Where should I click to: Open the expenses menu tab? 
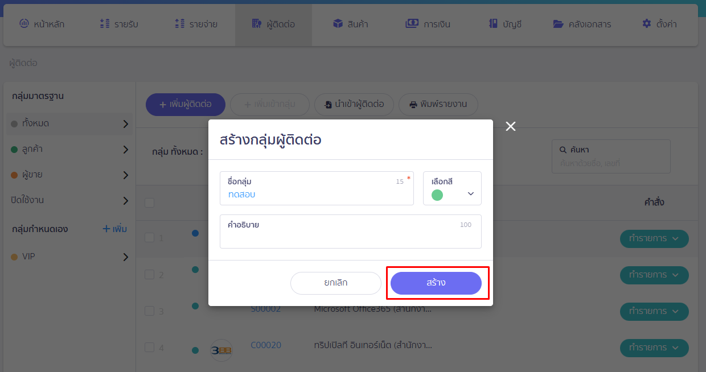(196, 24)
